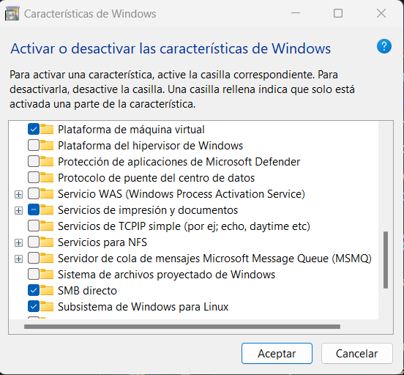Confirm changes with the Aceptar button

(277, 353)
